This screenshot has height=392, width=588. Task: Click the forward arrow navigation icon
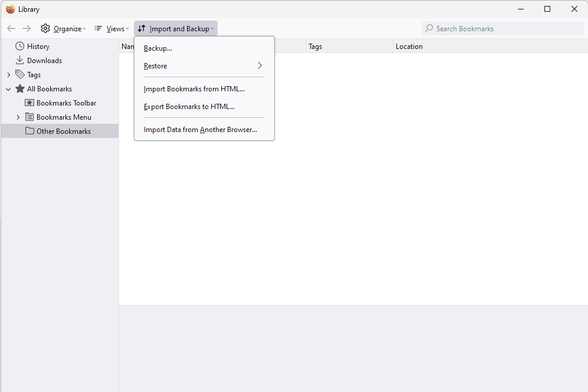tap(27, 28)
